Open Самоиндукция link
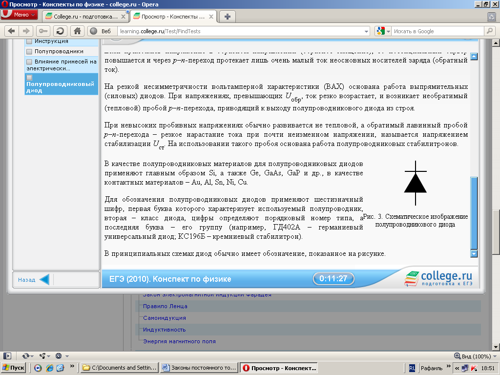 pos(165,318)
